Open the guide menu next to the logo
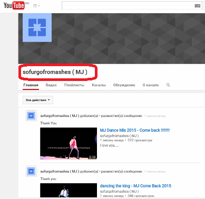 [36, 6]
